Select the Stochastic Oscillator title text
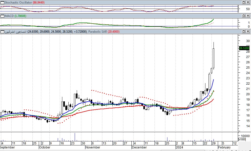The width and height of the screenshot is (251, 151). tap(18, 2)
